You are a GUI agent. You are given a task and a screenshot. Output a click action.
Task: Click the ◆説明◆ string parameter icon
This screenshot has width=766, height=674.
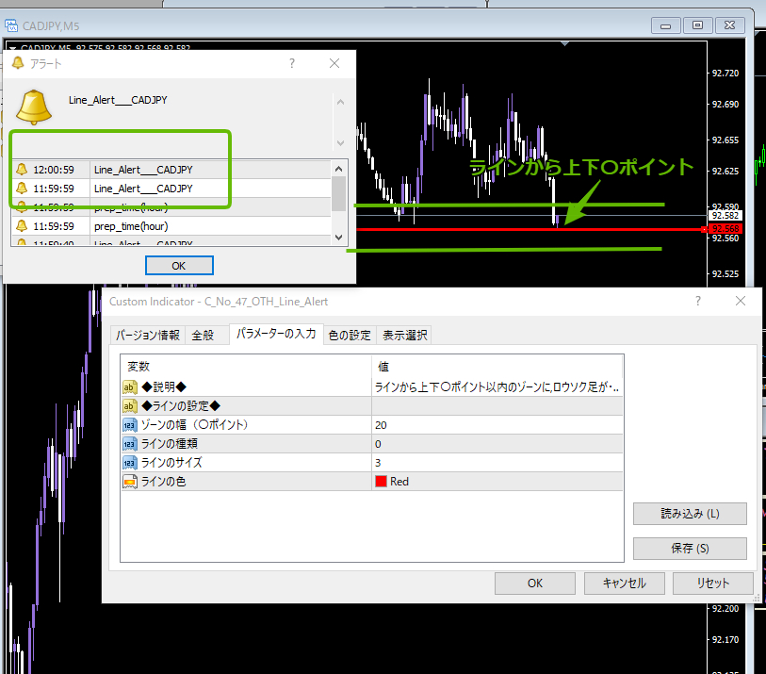coord(129,387)
